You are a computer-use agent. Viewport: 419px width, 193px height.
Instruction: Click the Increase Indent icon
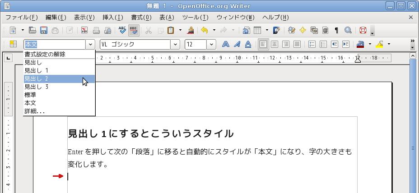pyautogui.click(x=346, y=44)
